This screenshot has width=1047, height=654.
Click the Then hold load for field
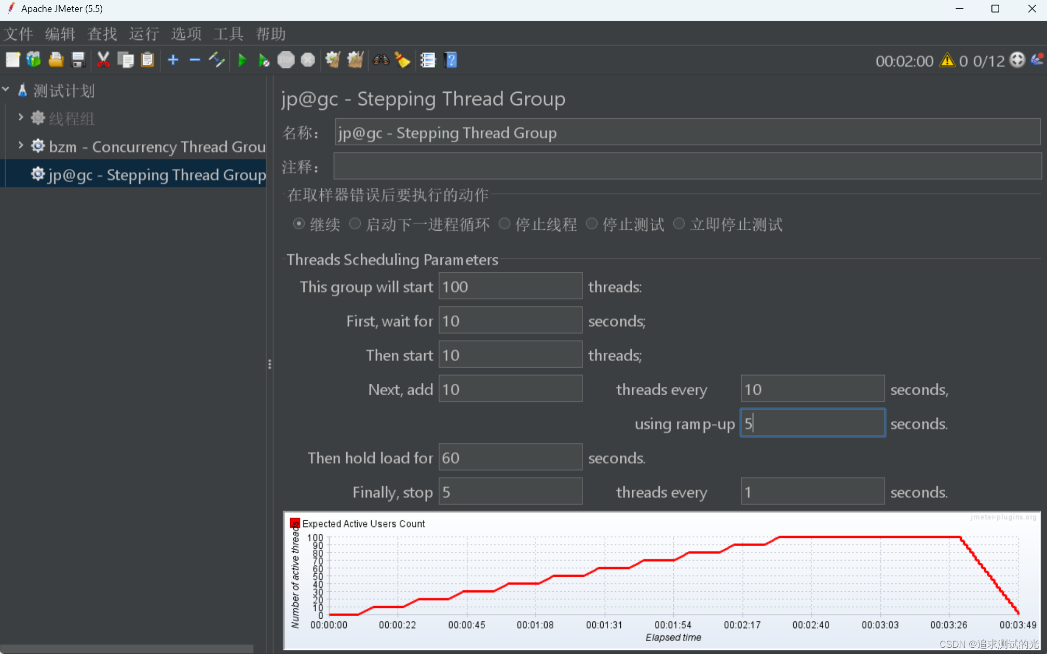pyautogui.click(x=510, y=457)
